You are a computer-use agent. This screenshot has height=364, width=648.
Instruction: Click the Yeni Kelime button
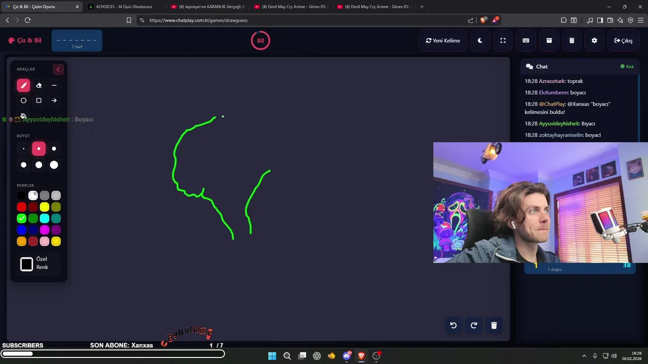[443, 40]
